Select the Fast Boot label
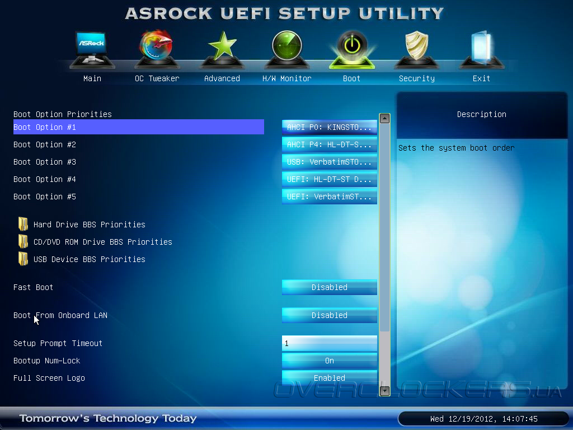Viewport: 573px width, 430px height. [x=33, y=287]
